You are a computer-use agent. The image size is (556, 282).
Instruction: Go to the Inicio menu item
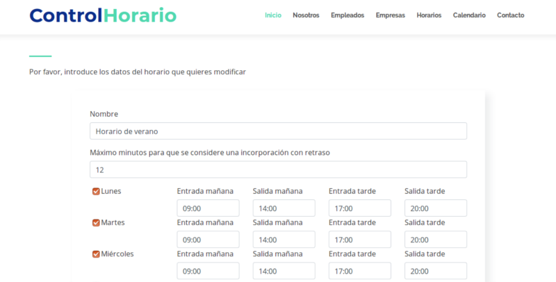point(273,15)
